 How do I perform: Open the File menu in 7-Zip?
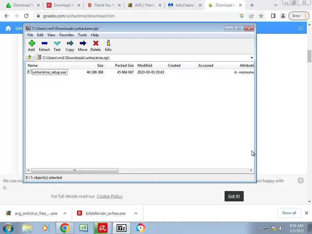click(x=30, y=35)
